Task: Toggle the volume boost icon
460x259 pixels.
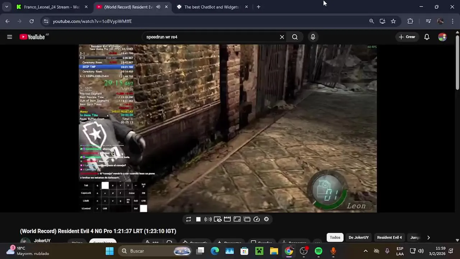Action: click(x=208, y=219)
